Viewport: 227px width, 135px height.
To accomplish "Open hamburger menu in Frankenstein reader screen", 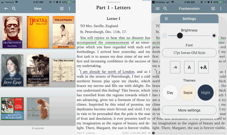I will coord(158,8).
